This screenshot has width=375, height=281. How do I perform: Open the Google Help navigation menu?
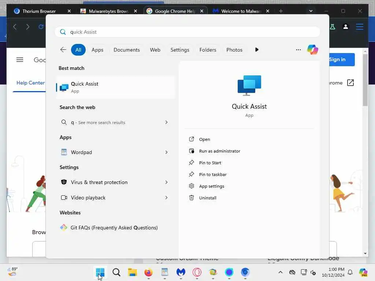[20, 60]
